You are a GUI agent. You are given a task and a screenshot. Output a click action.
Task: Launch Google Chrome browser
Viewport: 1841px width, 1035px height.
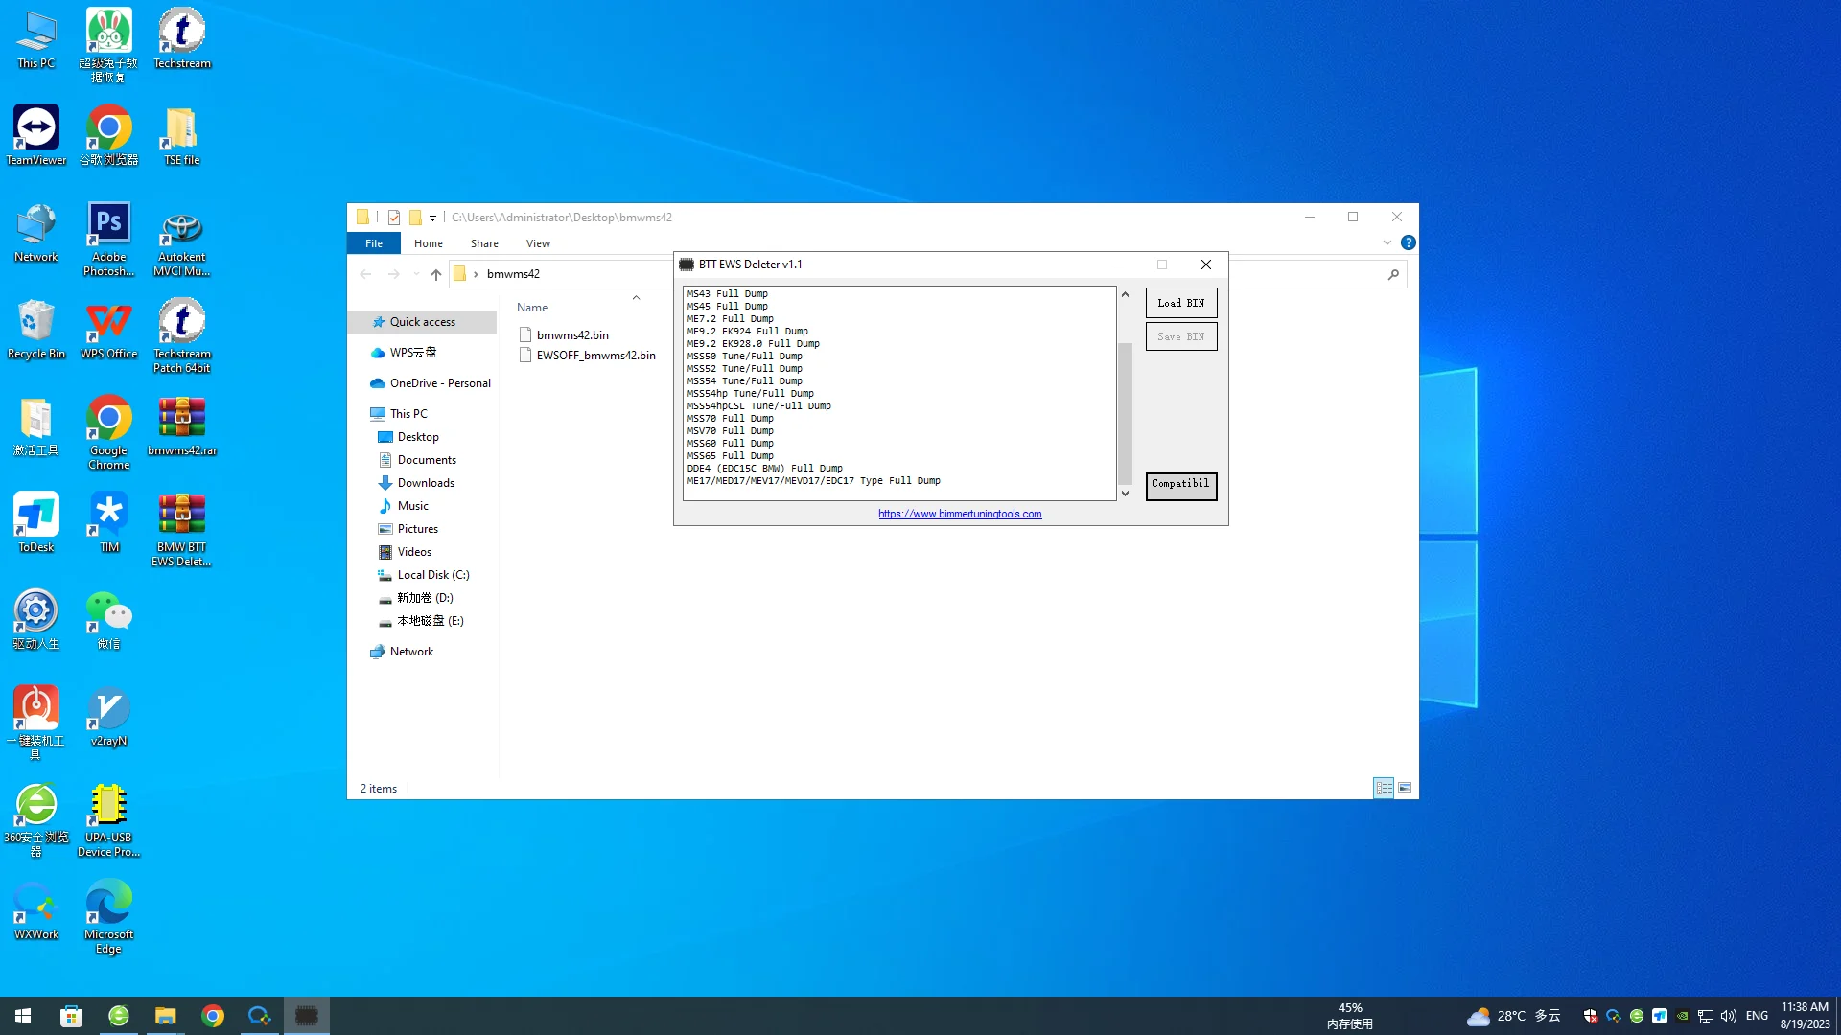(214, 1015)
